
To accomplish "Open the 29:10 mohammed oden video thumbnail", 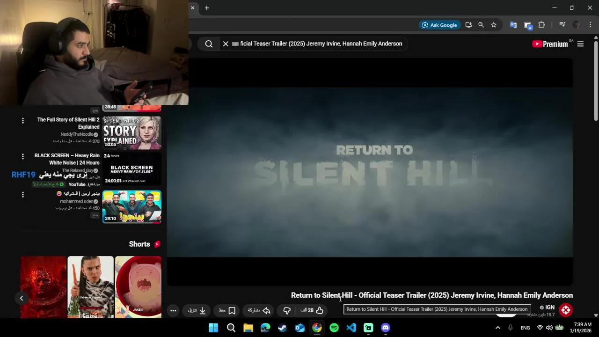I will 132,206.
